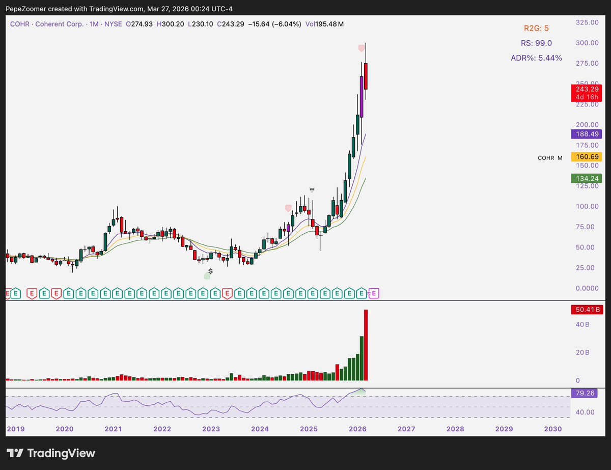Image resolution: width=611 pixels, height=470 pixels.
Task: Click the purple upcoming earnings E marker
Action: pyautogui.click(x=374, y=293)
